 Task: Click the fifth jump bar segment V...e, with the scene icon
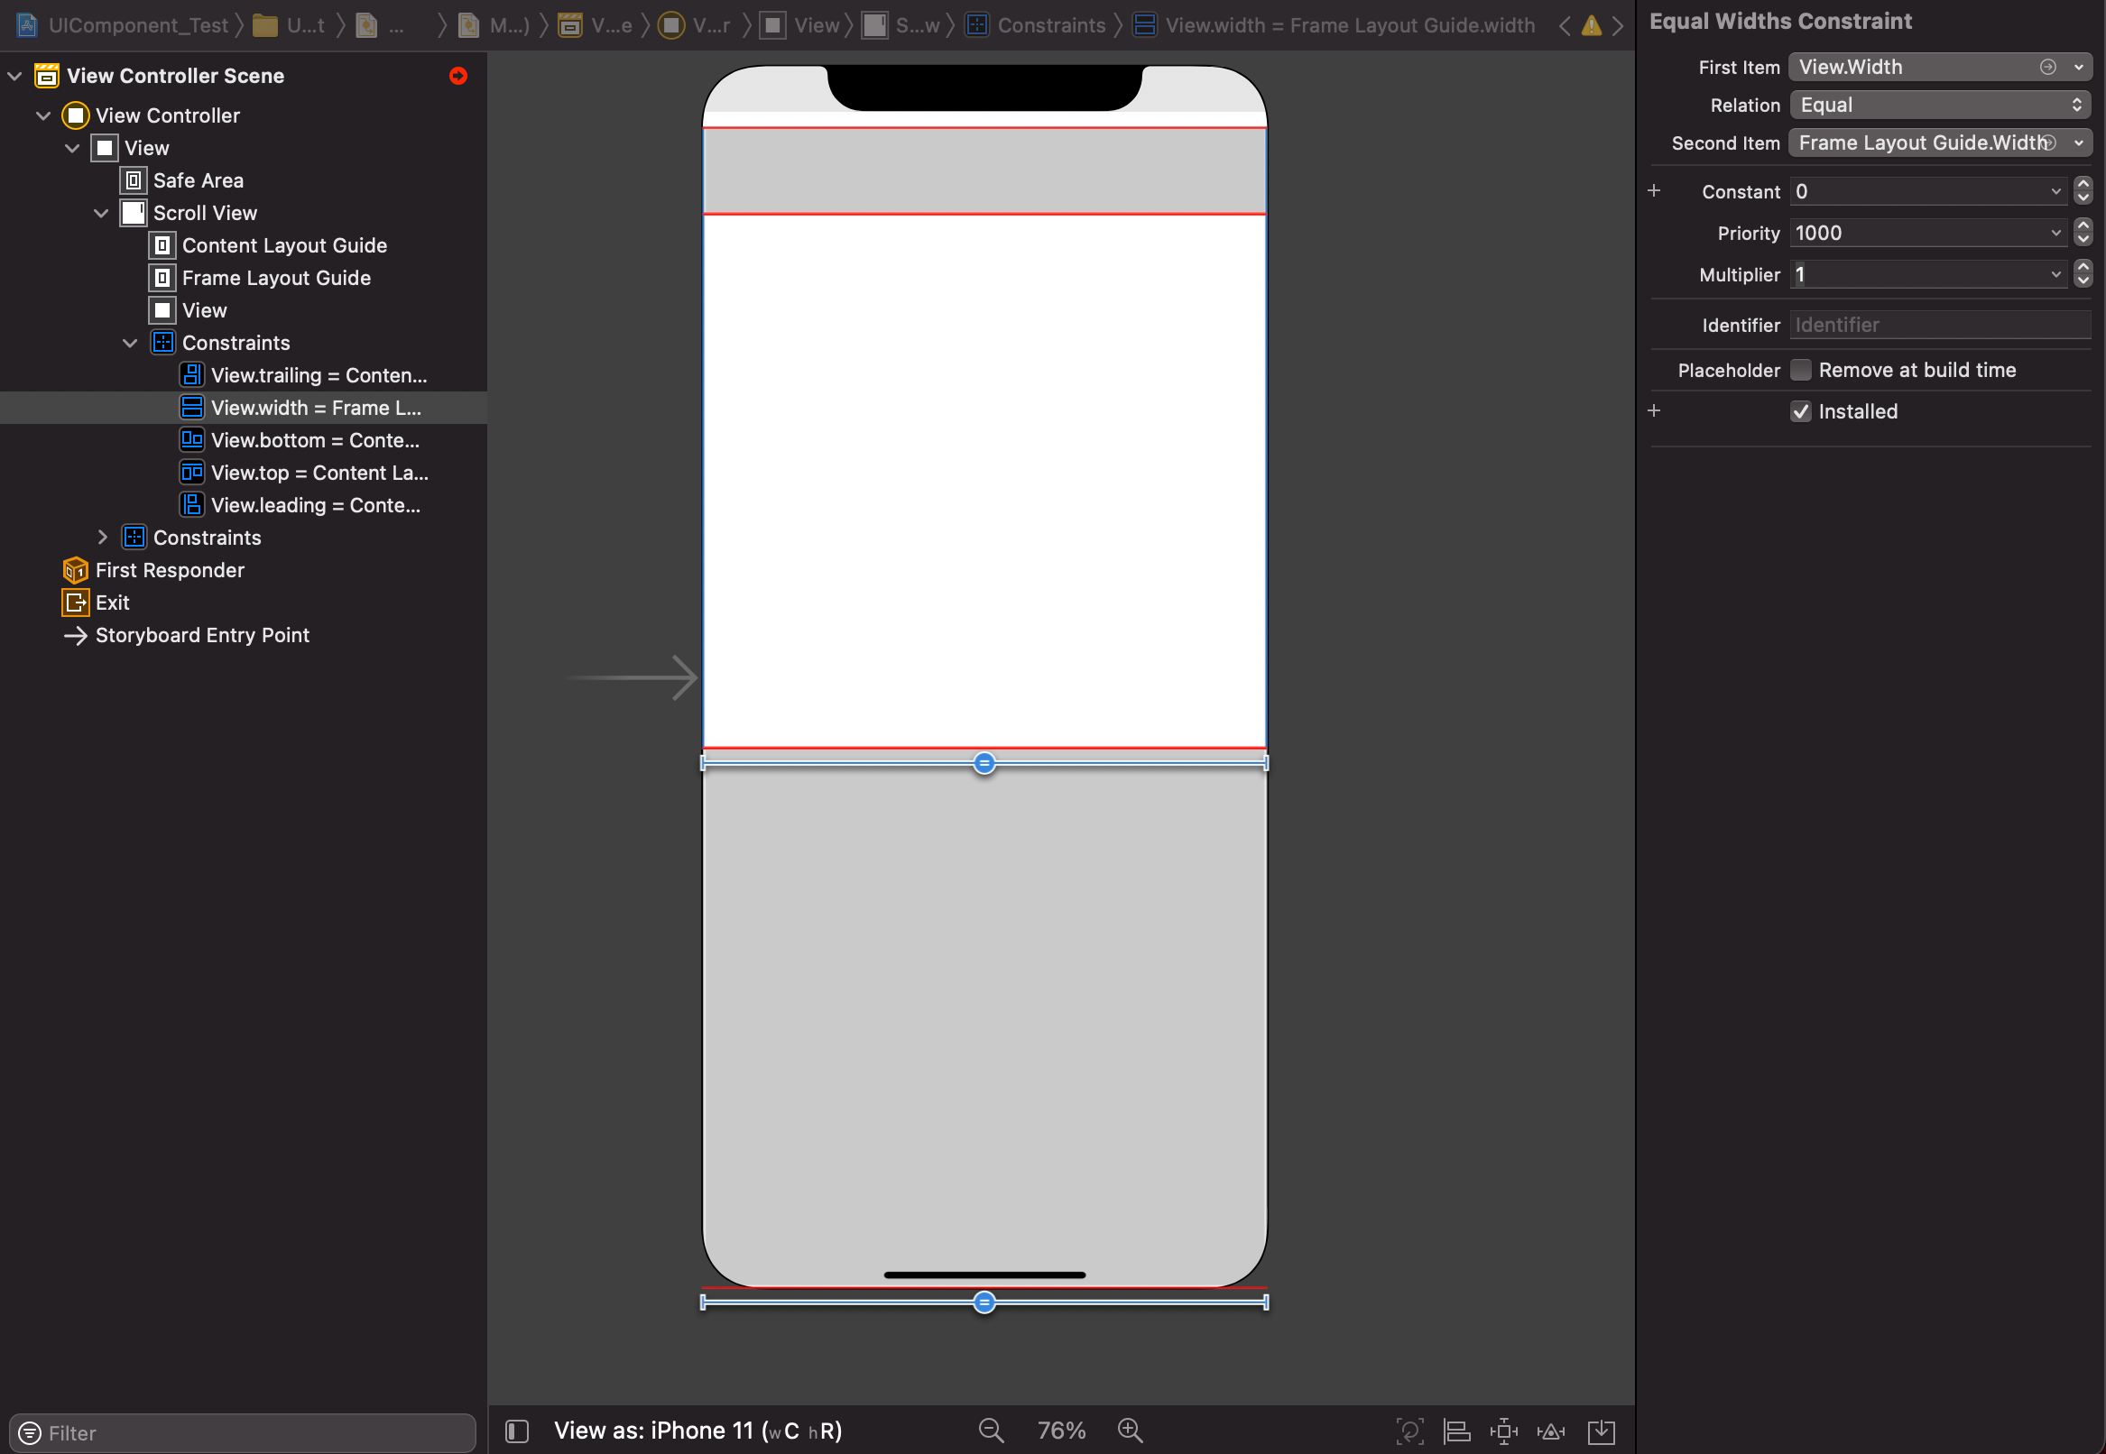[595, 25]
